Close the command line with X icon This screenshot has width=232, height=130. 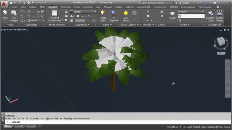point(3,116)
